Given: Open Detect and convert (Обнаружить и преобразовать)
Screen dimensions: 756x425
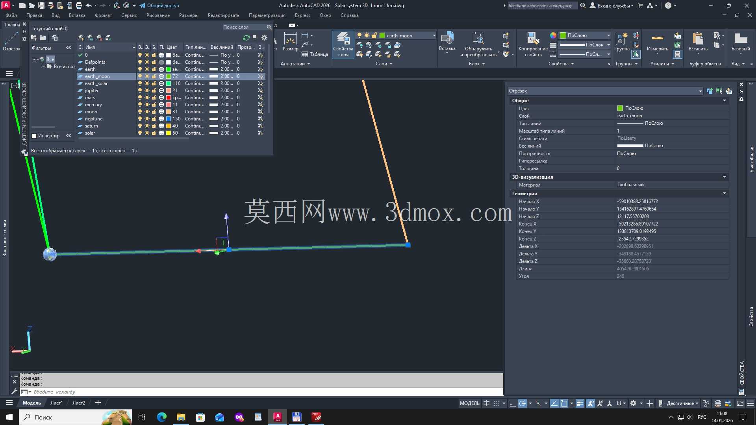Looking at the screenshot, I should point(478,44).
